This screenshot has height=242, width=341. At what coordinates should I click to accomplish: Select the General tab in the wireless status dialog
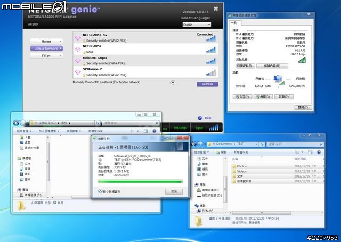pos(234,22)
